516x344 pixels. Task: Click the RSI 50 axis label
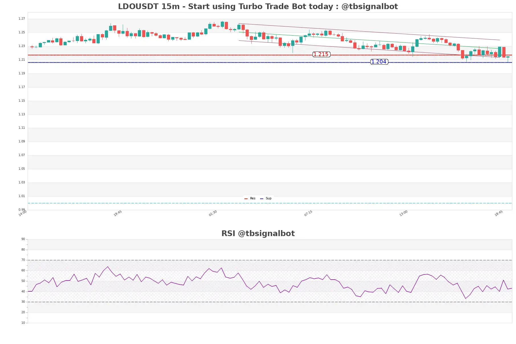[23, 281]
